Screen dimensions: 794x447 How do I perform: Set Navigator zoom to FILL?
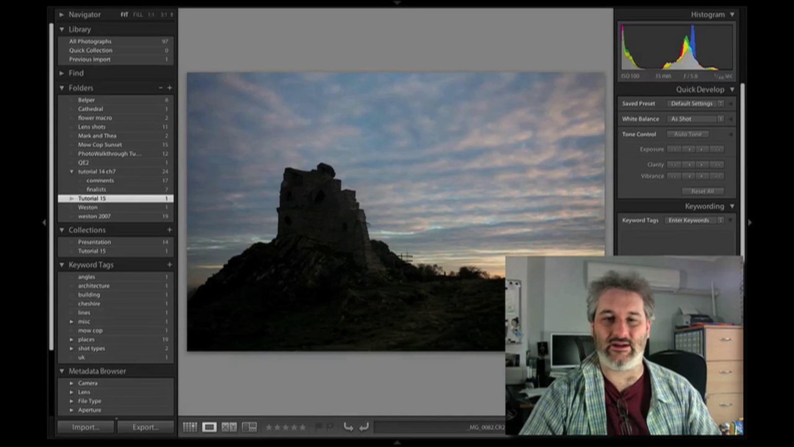coord(138,15)
